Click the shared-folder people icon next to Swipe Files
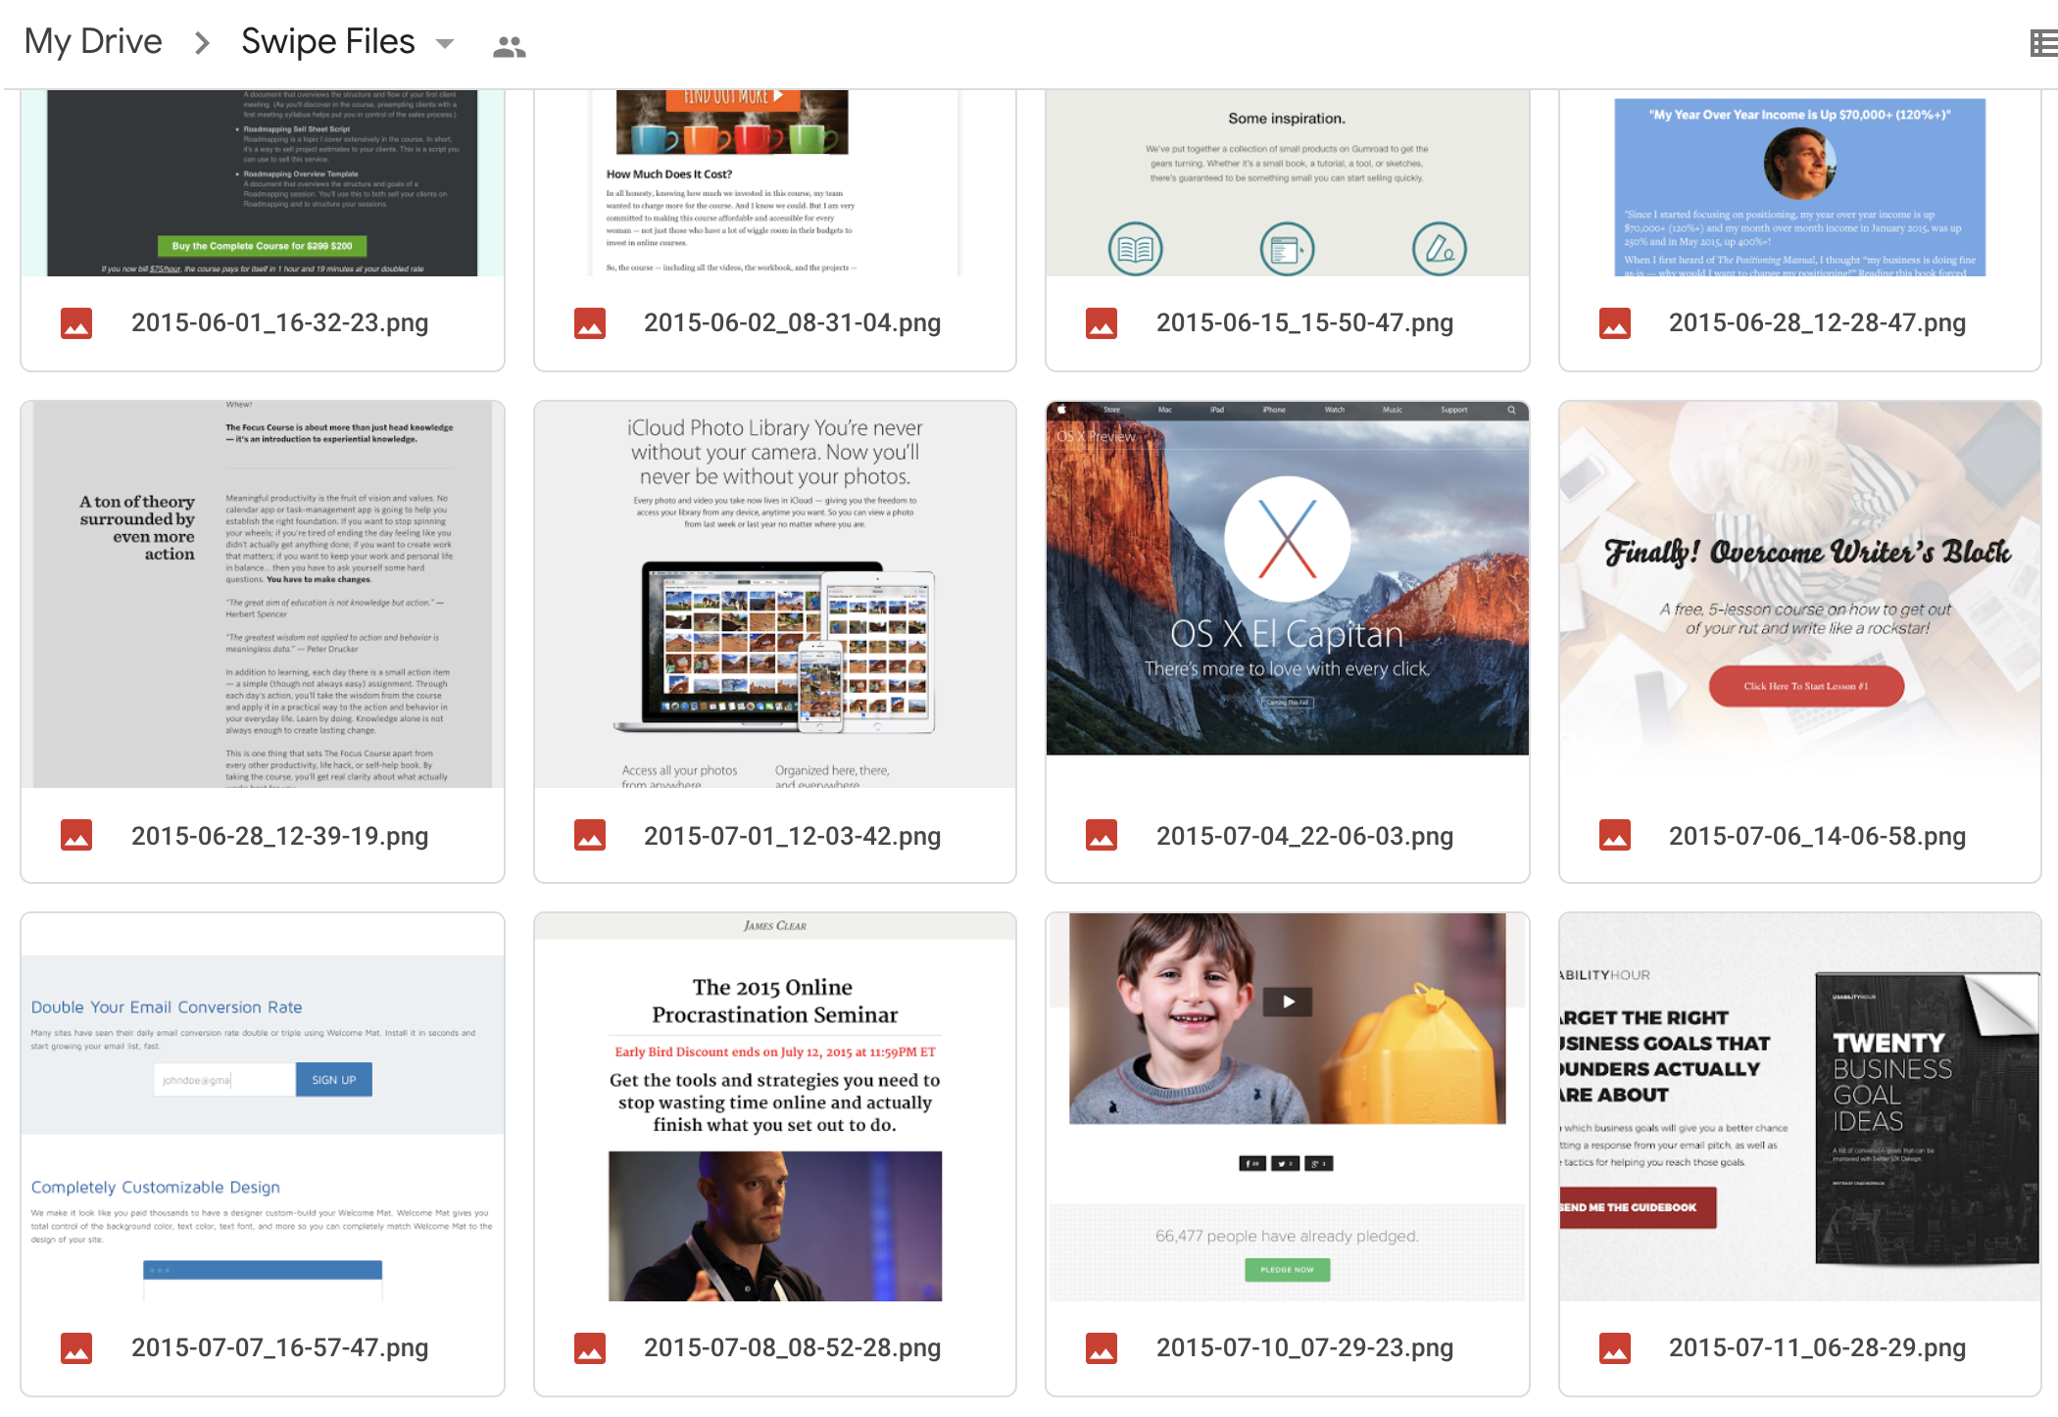 pyautogui.click(x=509, y=42)
